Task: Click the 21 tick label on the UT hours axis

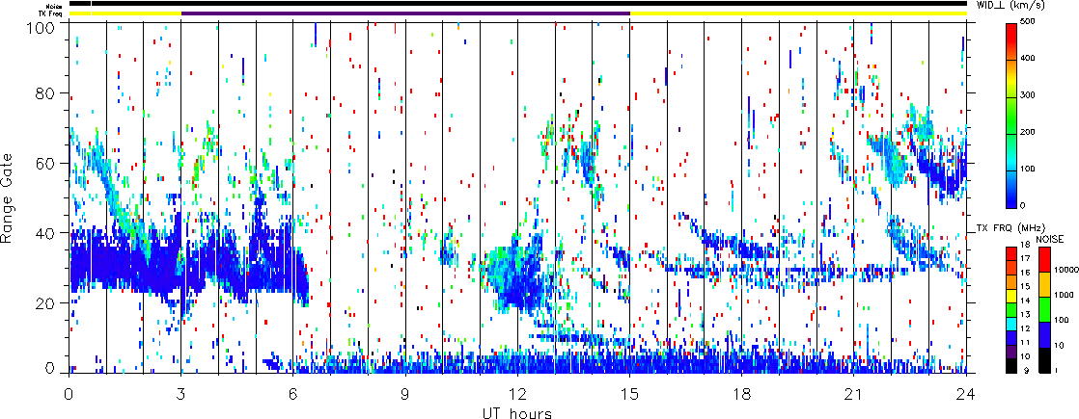Action: (x=853, y=393)
